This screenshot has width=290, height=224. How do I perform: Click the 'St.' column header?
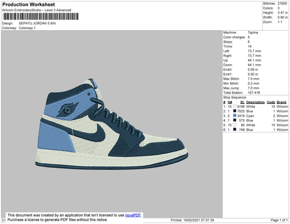pos(243,102)
